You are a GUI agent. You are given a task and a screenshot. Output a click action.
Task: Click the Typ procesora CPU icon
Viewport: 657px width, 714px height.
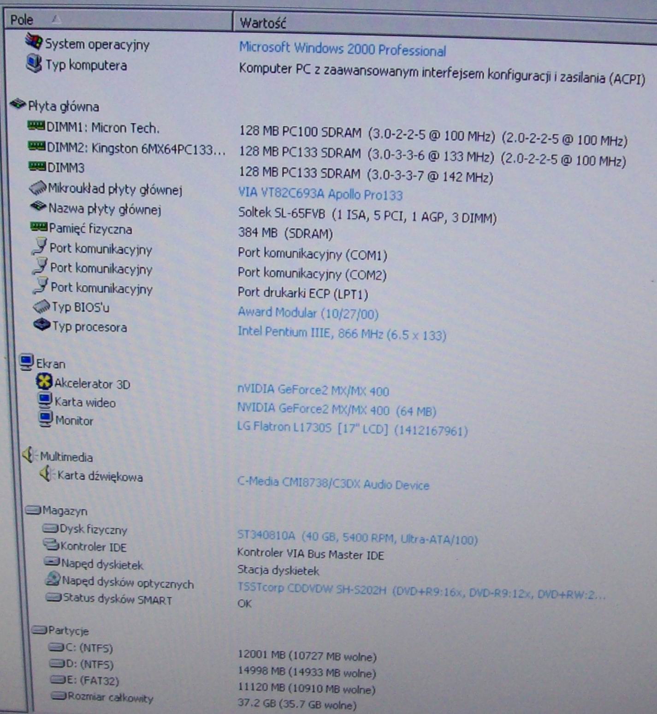[x=42, y=325]
